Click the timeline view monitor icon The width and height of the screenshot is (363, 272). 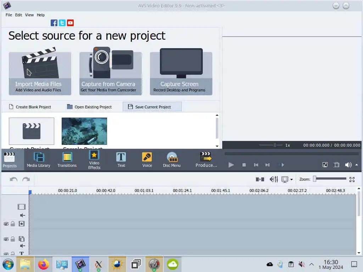(x=285, y=179)
